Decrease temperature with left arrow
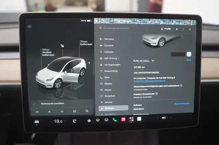The image size is (219, 145). point(51,122)
